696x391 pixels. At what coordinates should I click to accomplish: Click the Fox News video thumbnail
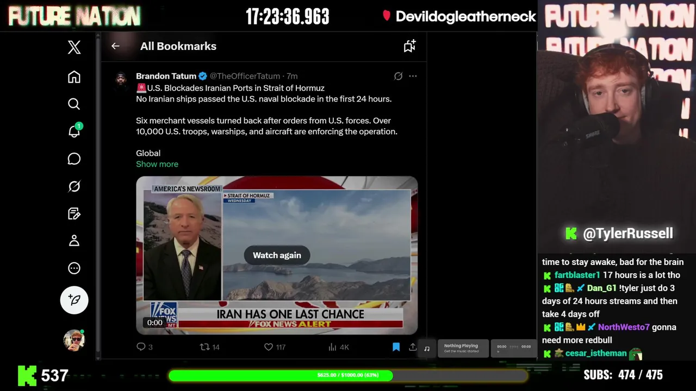tap(277, 255)
